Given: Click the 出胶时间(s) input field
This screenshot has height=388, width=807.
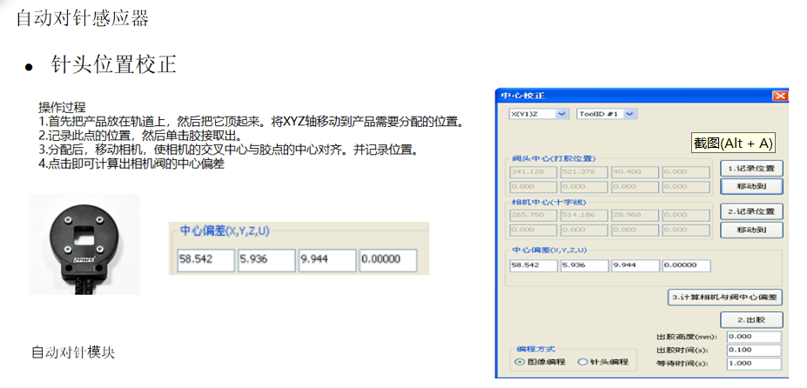Looking at the screenshot, I should (756, 350).
